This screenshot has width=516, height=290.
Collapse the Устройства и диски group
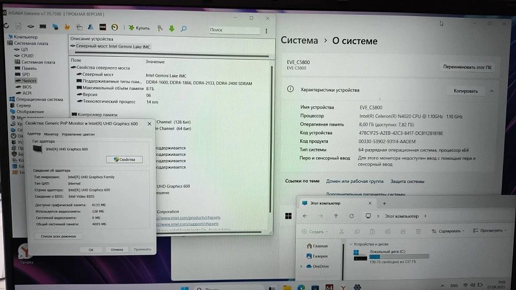tap(351, 244)
